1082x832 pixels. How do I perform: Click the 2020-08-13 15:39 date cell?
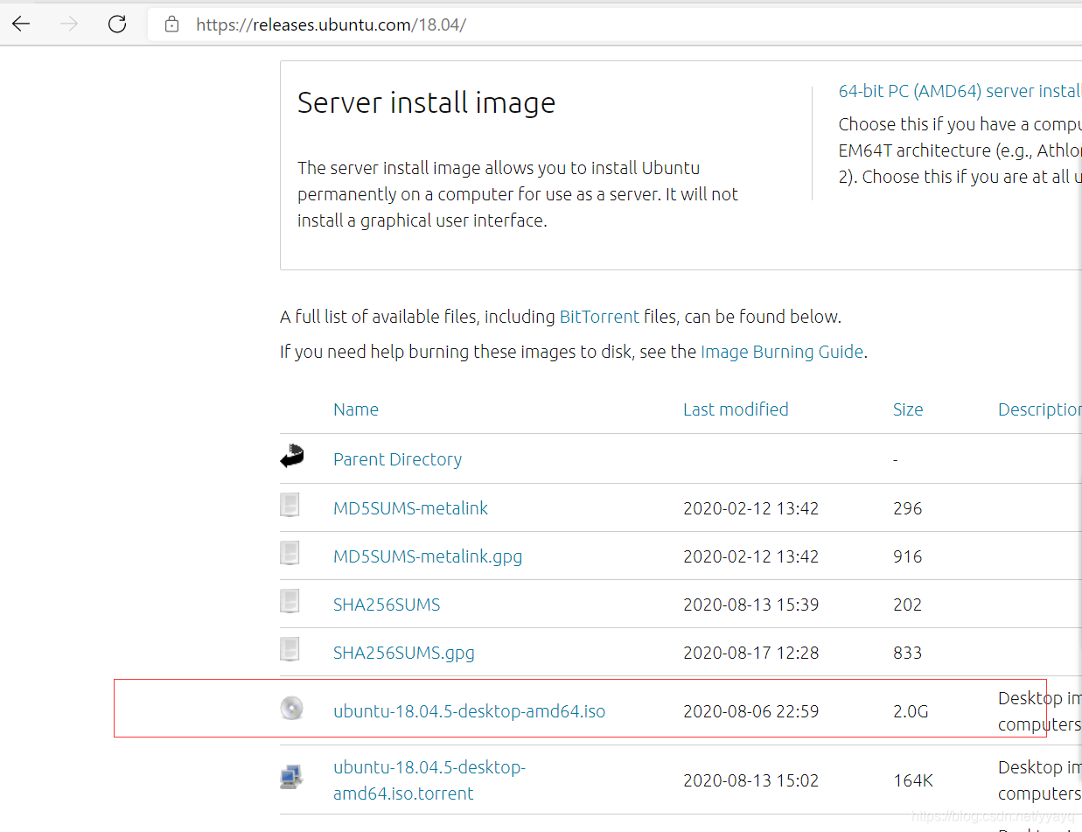pos(750,605)
